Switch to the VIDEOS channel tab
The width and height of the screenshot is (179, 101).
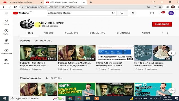[49, 33]
